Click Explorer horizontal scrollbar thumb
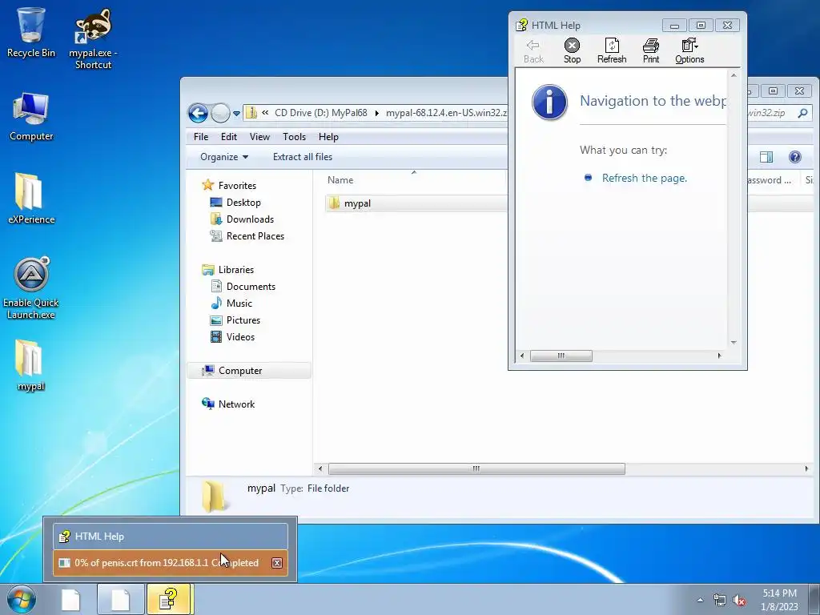 (x=476, y=468)
